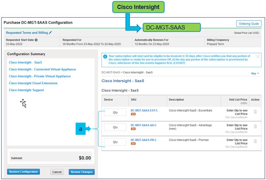The width and height of the screenshot is (266, 180).
Task: Expand the Key dropdown
Action: click(255, 73)
